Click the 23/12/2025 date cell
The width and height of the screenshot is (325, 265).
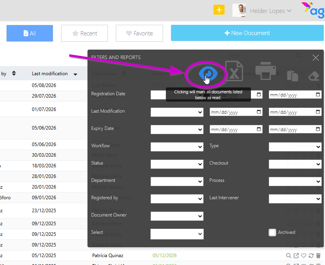point(44,211)
